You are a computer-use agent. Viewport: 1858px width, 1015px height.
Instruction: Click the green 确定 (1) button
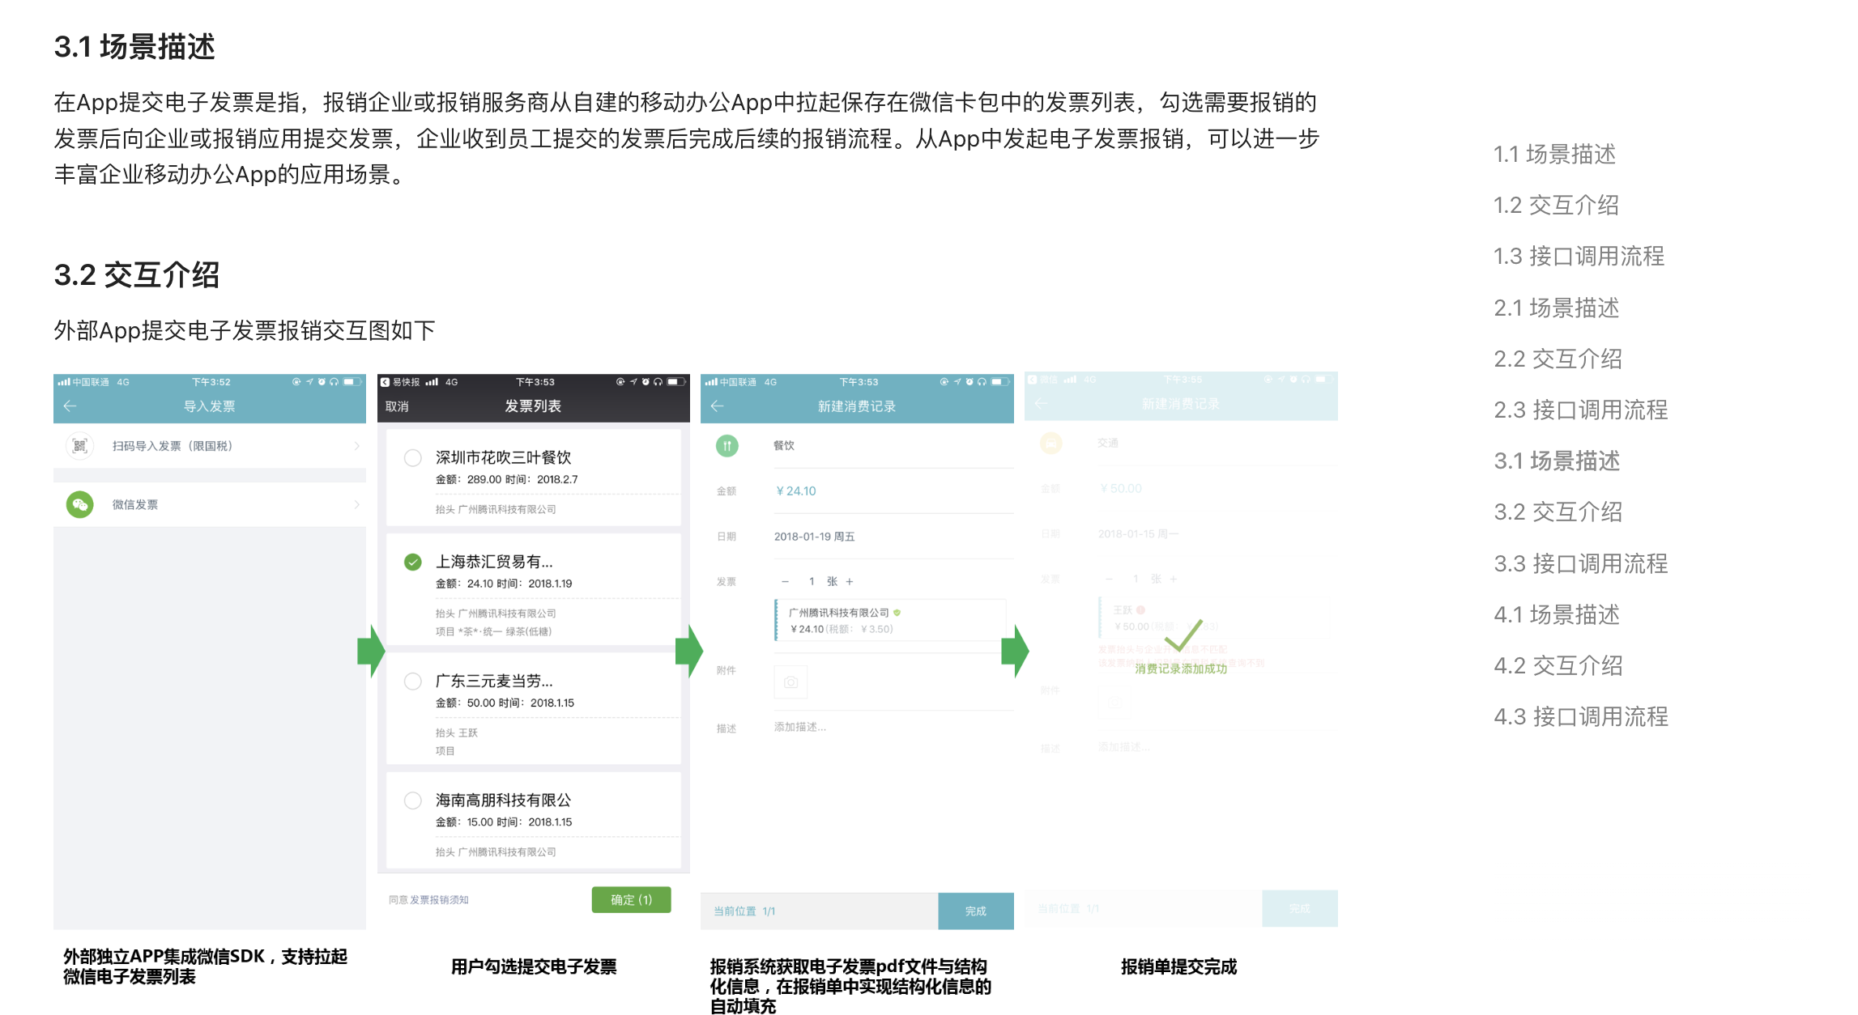point(631,900)
